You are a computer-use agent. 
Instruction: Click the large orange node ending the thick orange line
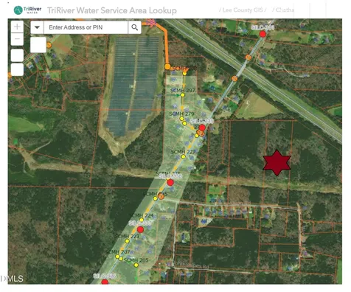(x=167, y=66)
